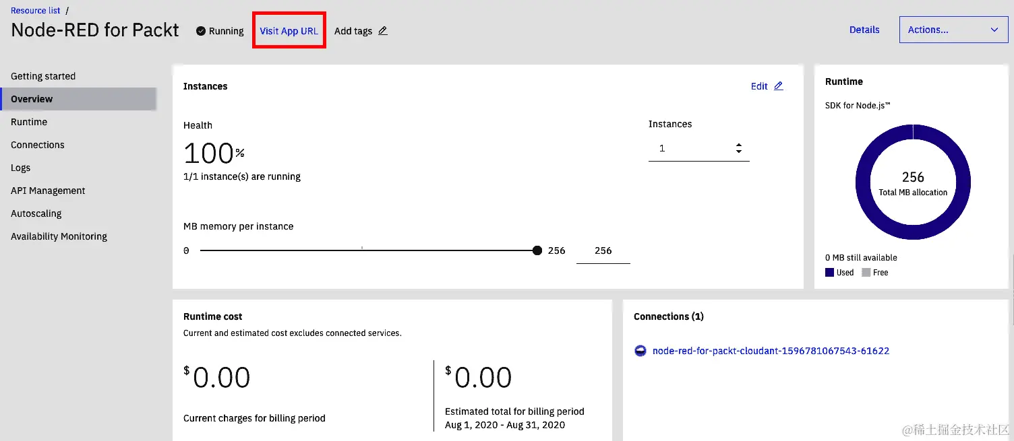Viewport: 1014px width, 441px height.
Task: Click the Runtime cost heading
Action: pos(213,316)
